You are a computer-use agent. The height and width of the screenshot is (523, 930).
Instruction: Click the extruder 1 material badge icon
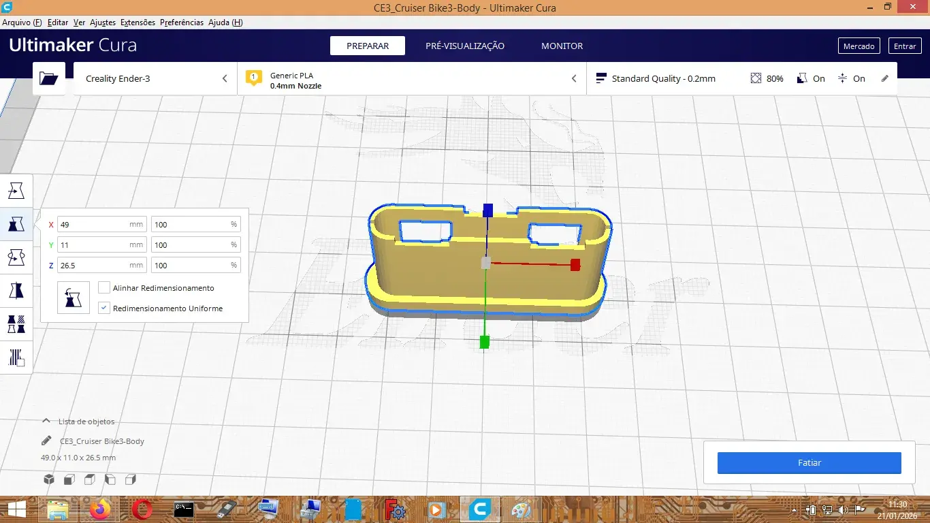[x=254, y=78]
